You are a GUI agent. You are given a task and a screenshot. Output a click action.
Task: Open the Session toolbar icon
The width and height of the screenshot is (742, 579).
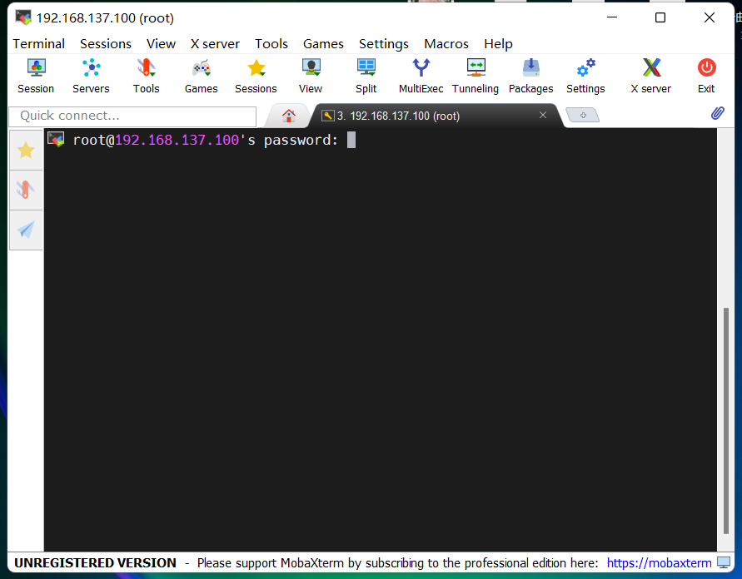[x=36, y=76]
